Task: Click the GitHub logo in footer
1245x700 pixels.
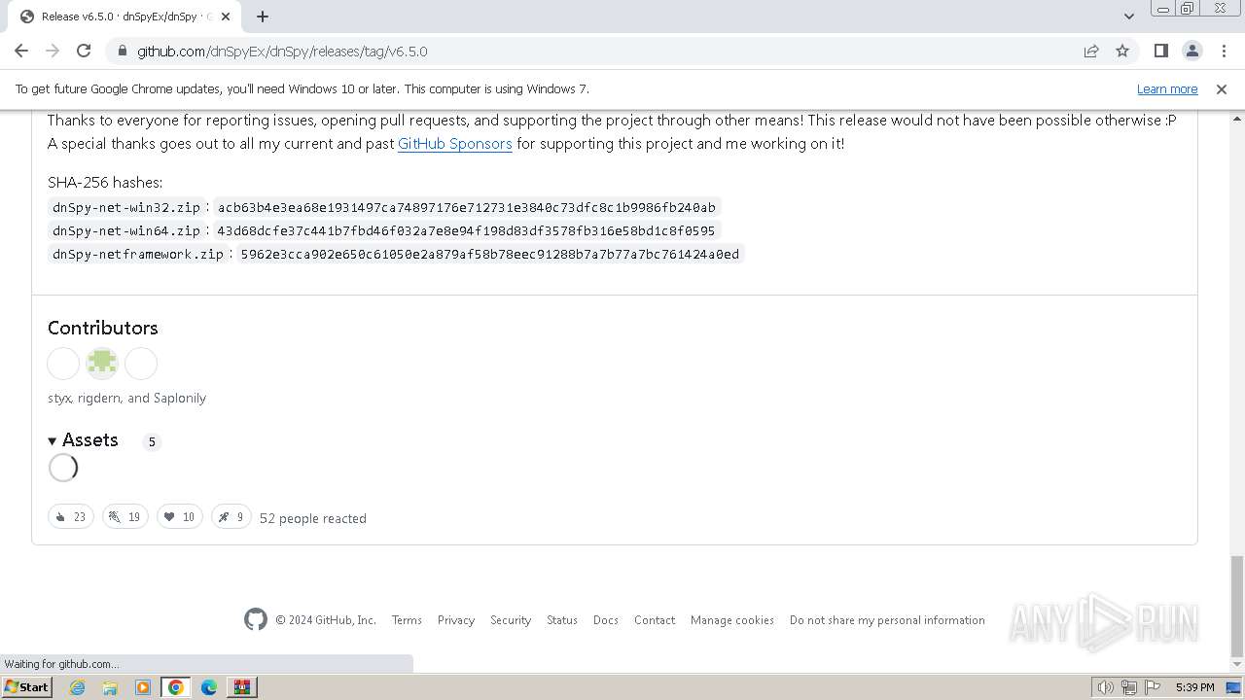Action: (x=256, y=619)
